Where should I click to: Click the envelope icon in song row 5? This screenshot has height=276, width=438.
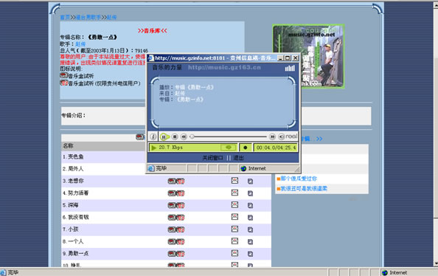234,204
